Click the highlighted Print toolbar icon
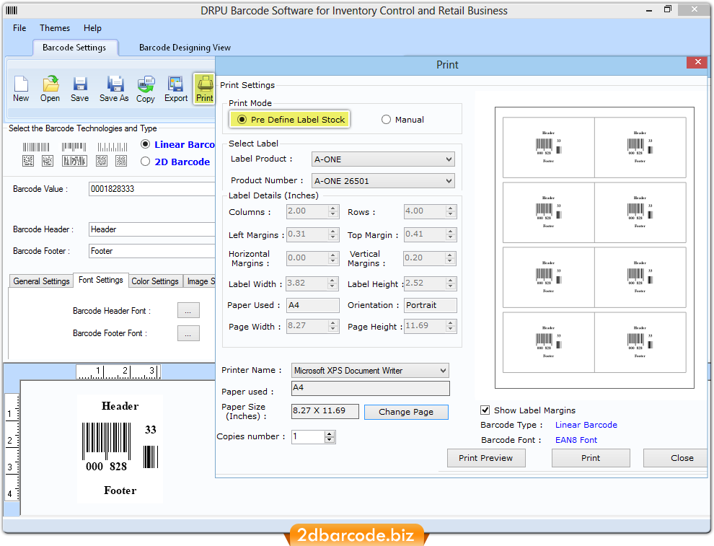 click(204, 89)
